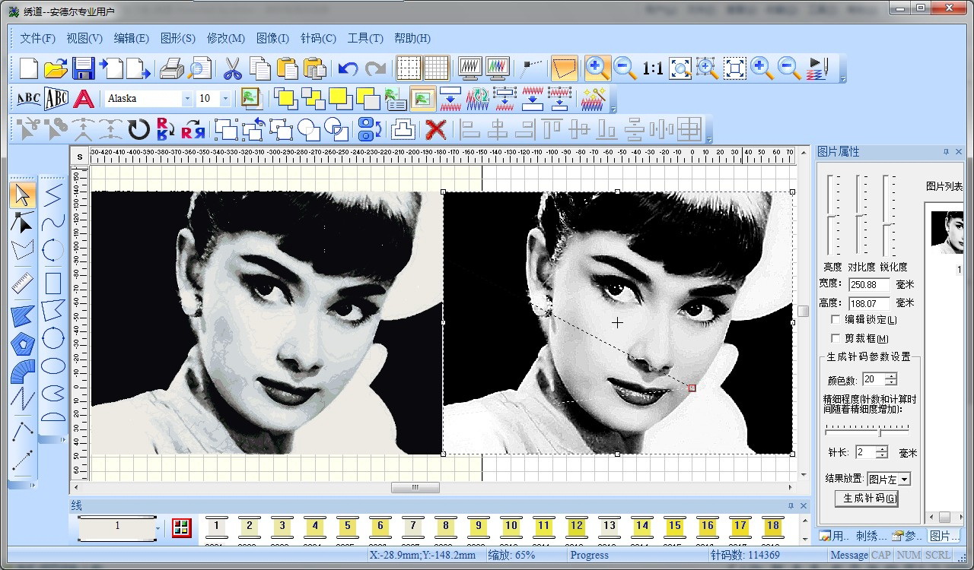Open the 编辑(E) menu

pyautogui.click(x=131, y=38)
